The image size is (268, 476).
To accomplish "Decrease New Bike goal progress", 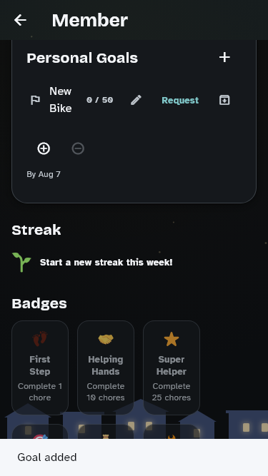I will click(x=78, y=148).
